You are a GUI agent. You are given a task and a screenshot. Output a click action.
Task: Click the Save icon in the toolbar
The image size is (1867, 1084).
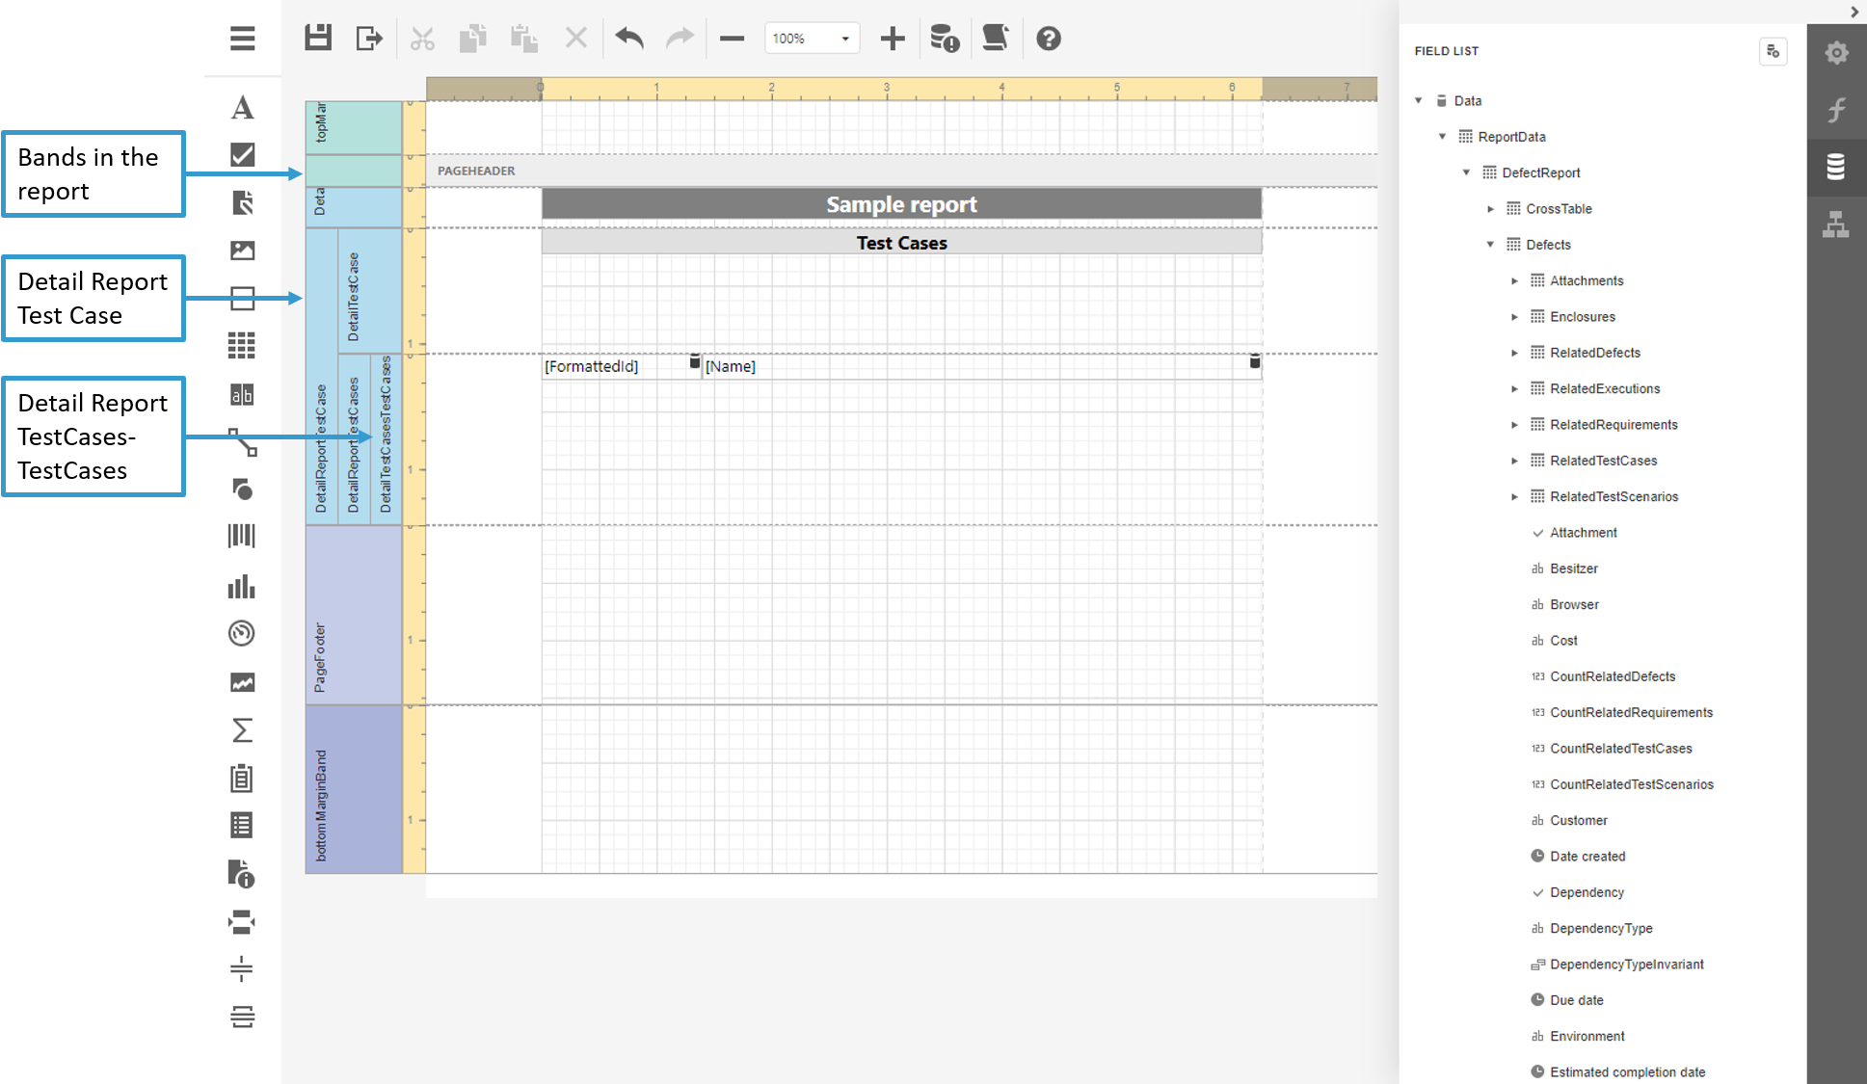click(x=318, y=39)
